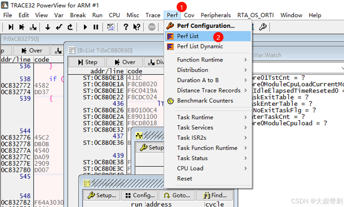Select Perf List menu entry

pos(208,36)
